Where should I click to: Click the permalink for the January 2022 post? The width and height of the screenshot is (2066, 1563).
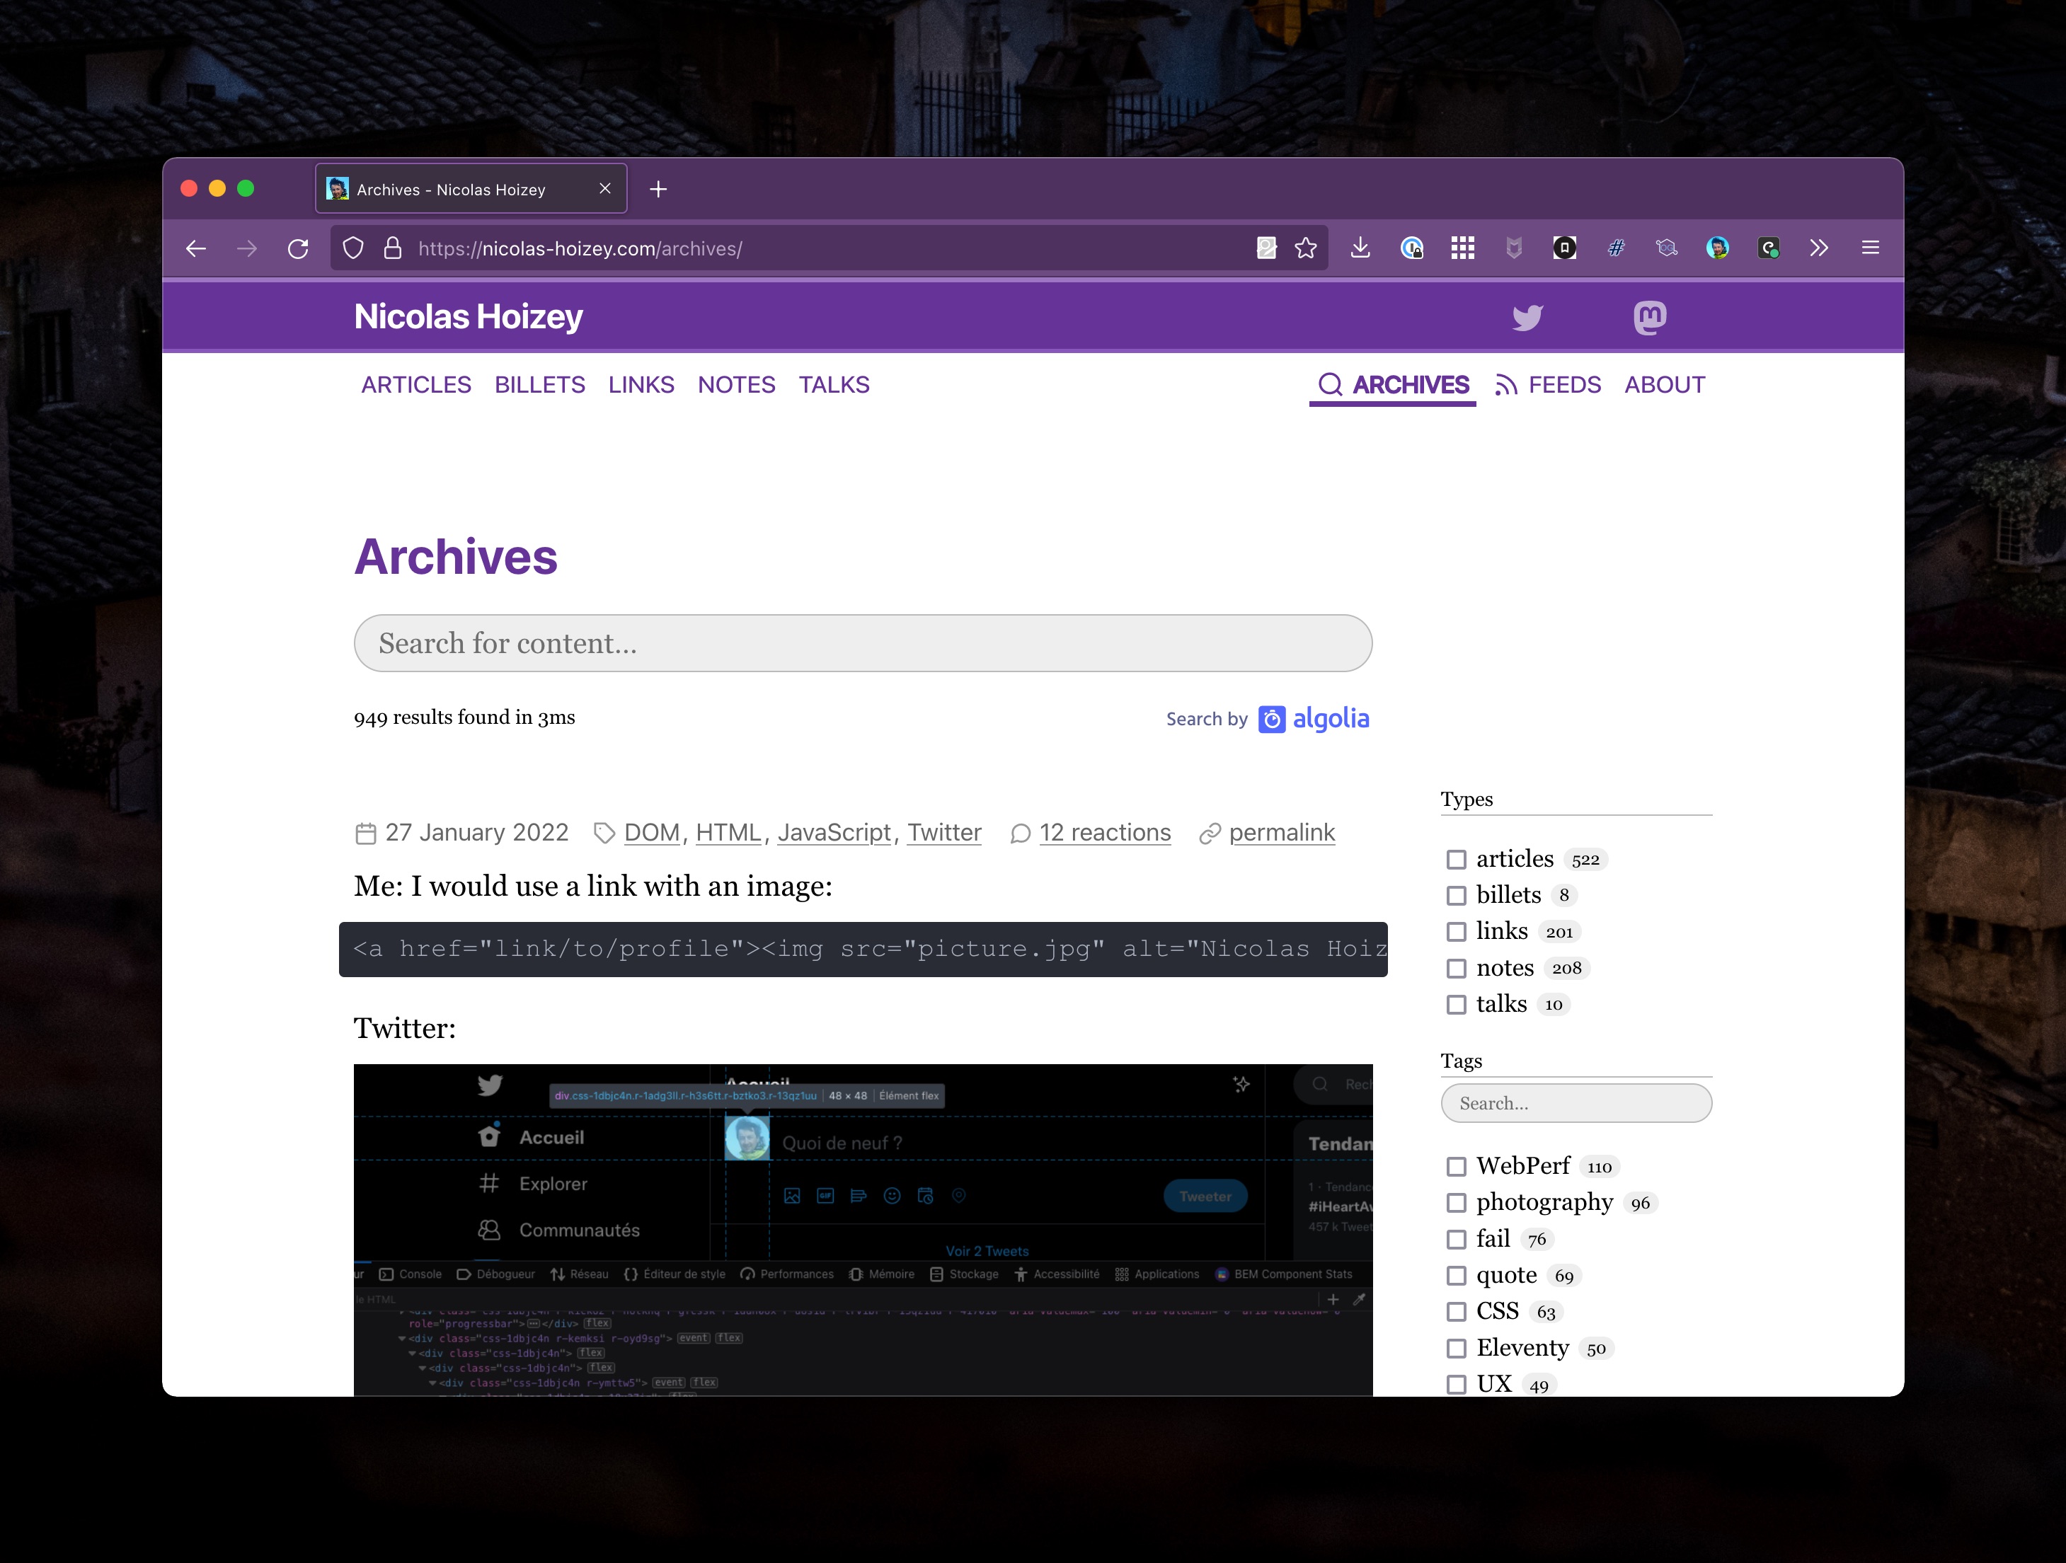pos(1282,832)
